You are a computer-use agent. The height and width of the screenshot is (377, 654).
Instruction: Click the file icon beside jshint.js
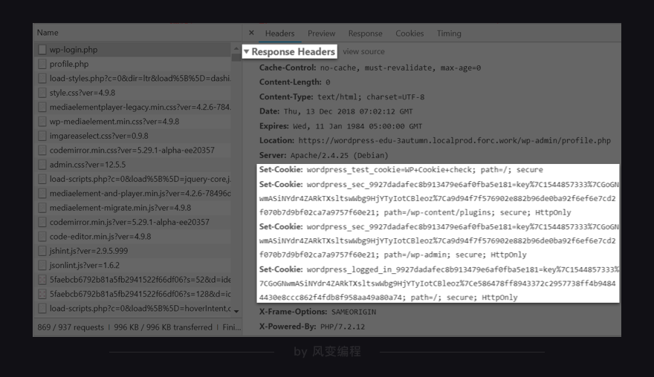(42, 251)
